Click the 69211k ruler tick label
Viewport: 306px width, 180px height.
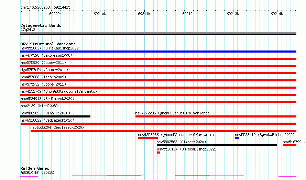144,14
